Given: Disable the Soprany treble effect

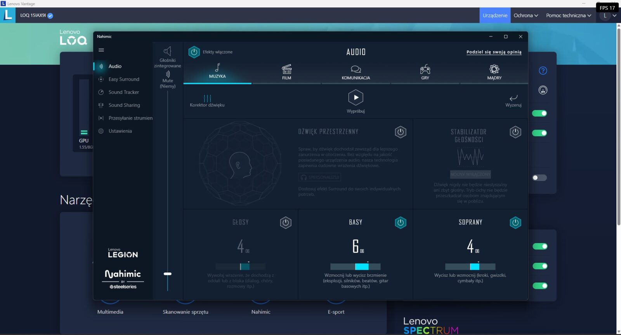Looking at the screenshot, I should pyautogui.click(x=515, y=222).
